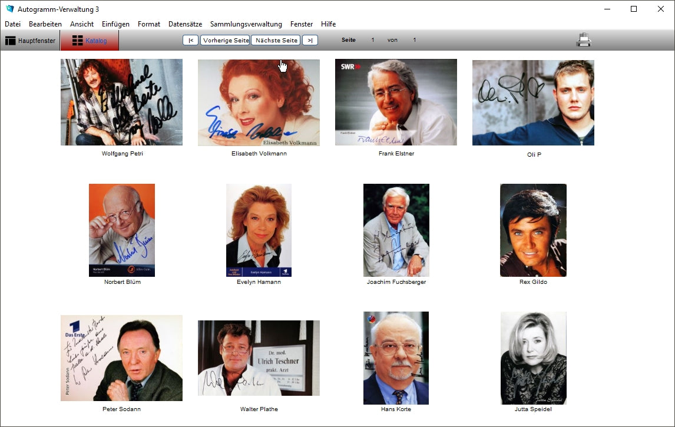Screen dimensions: 675x427
Task: Select the Wolfgang Petri autograph card
Action: [121, 102]
